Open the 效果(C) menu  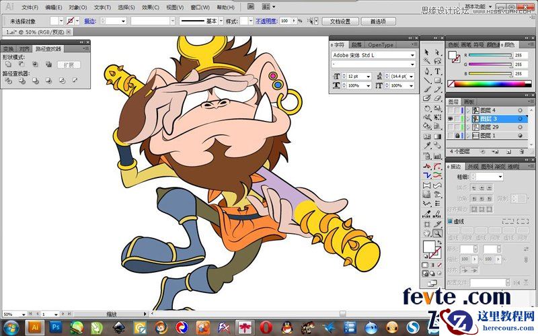click(x=151, y=7)
